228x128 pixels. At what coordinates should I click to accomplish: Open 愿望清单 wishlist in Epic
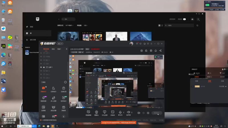[172, 19]
